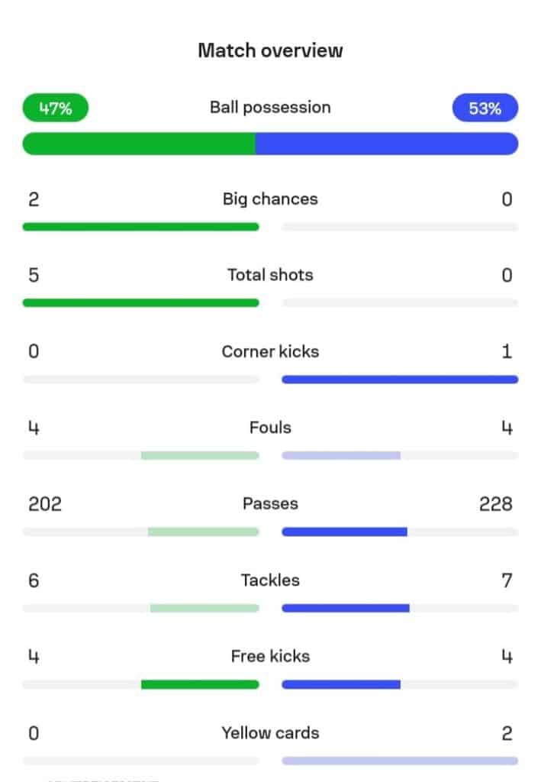Select the Corner kicks label
The width and height of the screenshot is (541, 782).
pyautogui.click(x=270, y=352)
